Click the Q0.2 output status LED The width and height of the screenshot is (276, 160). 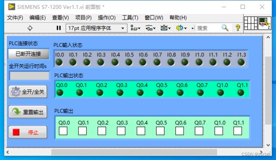[x=100, y=93]
